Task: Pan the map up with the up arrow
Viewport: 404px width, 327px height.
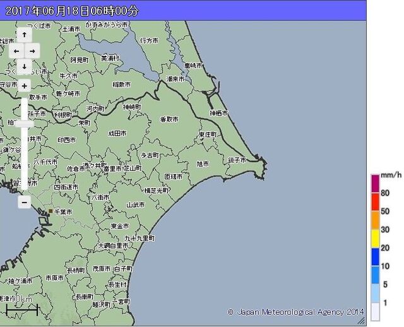Action: pos(24,35)
